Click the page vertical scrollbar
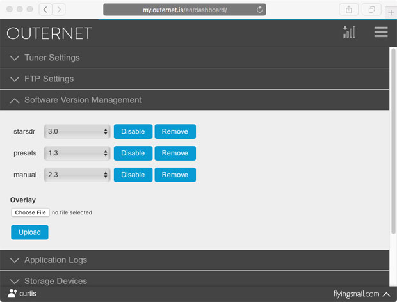 (393, 141)
